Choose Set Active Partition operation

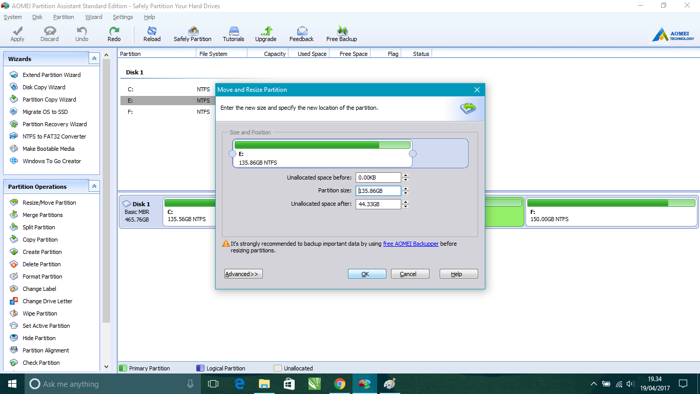[46, 326]
